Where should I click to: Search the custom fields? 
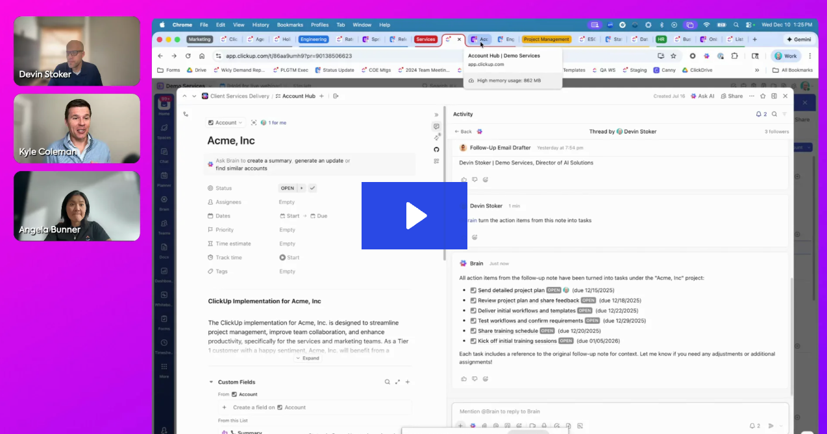coord(388,382)
